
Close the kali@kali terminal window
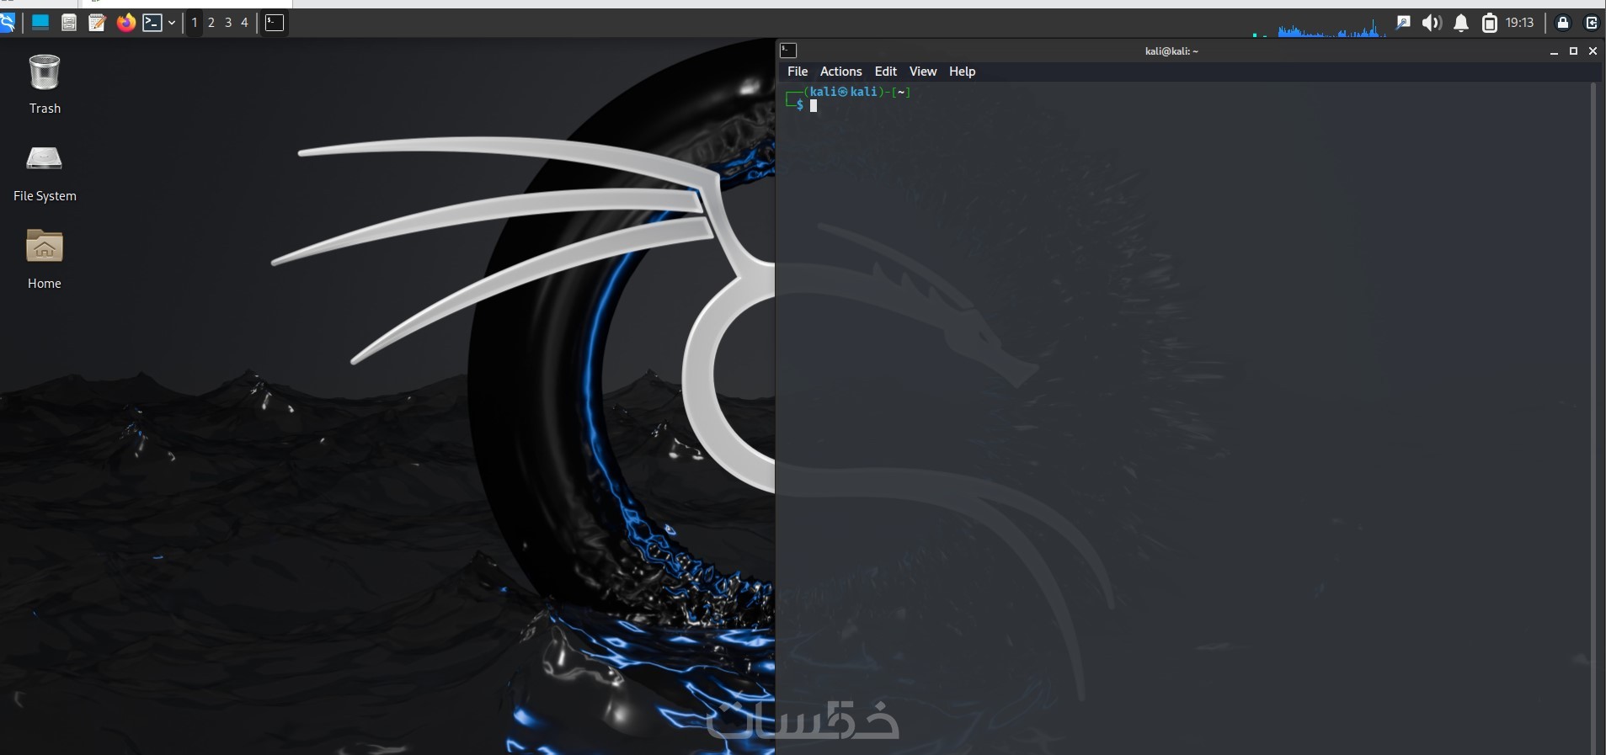1593,51
